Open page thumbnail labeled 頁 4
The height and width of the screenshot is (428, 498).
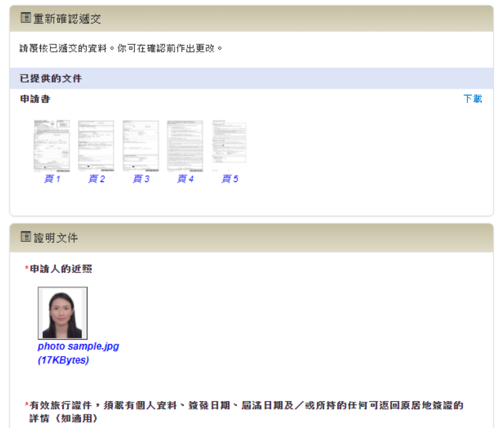pos(185,146)
